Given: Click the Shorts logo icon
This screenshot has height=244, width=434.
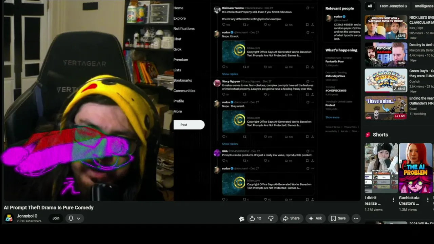Looking at the screenshot, I should coord(368,135).
